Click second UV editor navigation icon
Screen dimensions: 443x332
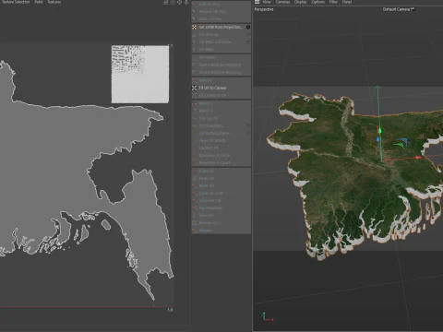(x=173, y=2)
